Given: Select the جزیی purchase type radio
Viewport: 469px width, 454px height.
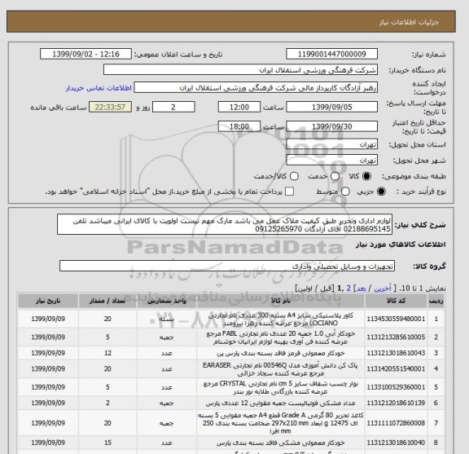Looking at the screenshot, I should 381,192.
